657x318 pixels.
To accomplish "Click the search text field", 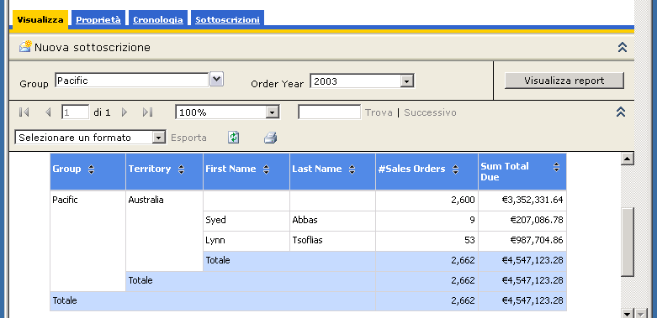I will [329, 112].
